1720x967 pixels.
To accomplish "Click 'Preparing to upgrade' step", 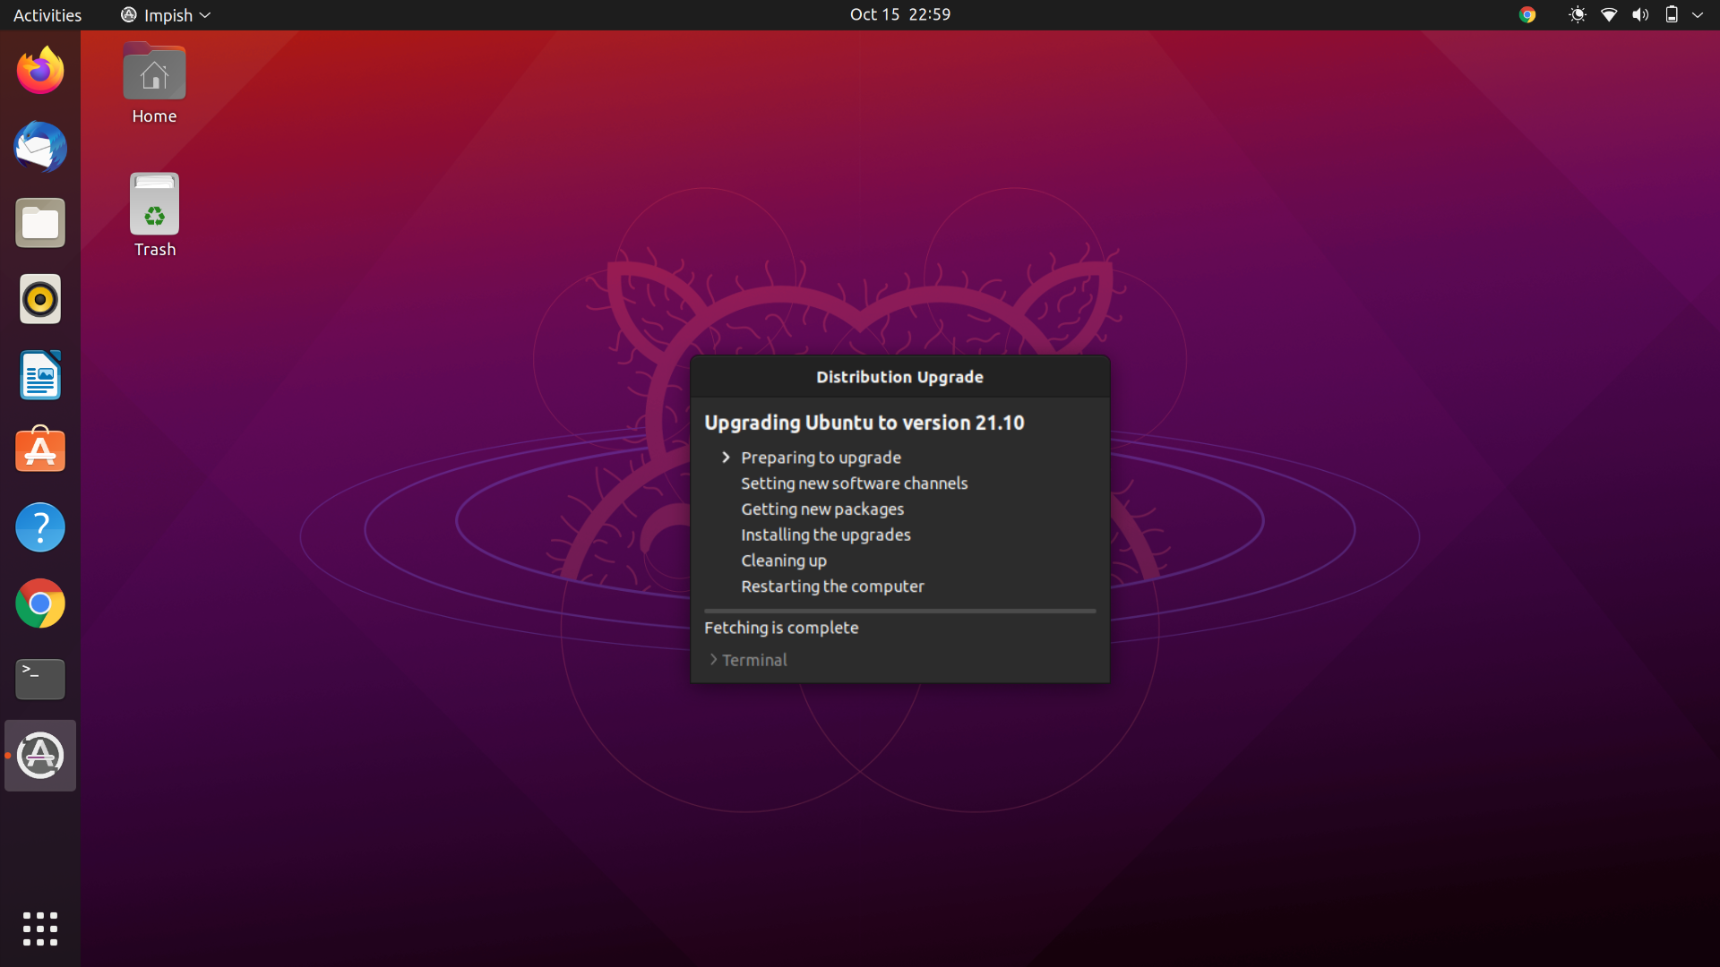I will (x=821, y=458).
